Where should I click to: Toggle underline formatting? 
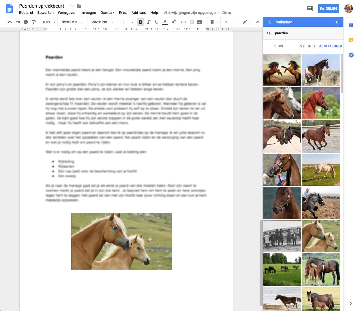click(x=157, y=22)
